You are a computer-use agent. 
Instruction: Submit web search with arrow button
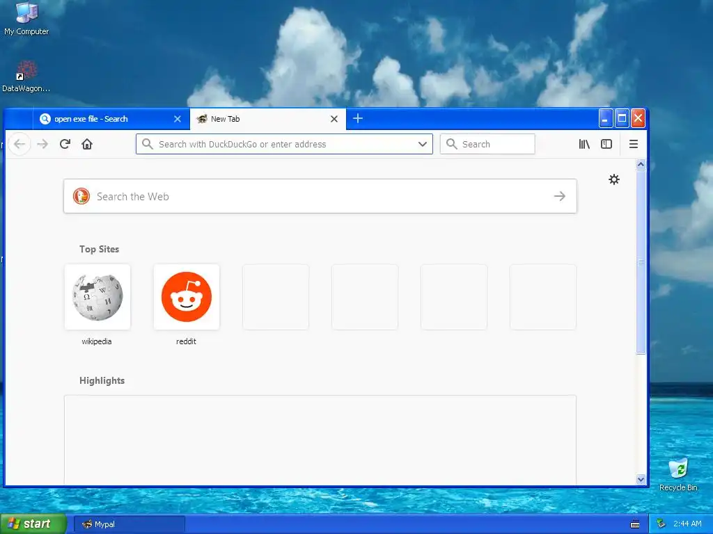[x=560, y=196]
